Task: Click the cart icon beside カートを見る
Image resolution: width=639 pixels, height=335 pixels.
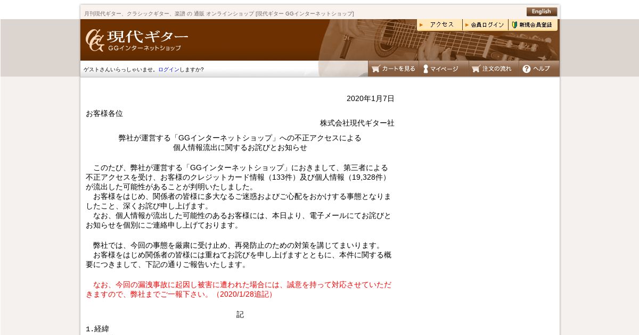Action: pyautogui.click(x=376, y=69)
